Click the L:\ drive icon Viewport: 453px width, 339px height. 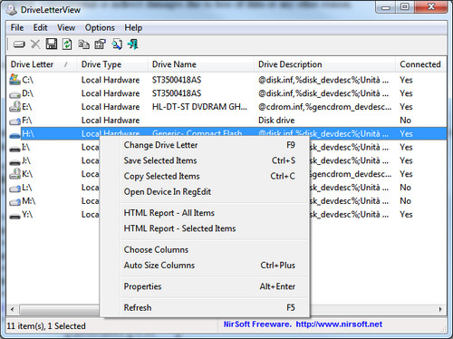click(x=14, y=189)
